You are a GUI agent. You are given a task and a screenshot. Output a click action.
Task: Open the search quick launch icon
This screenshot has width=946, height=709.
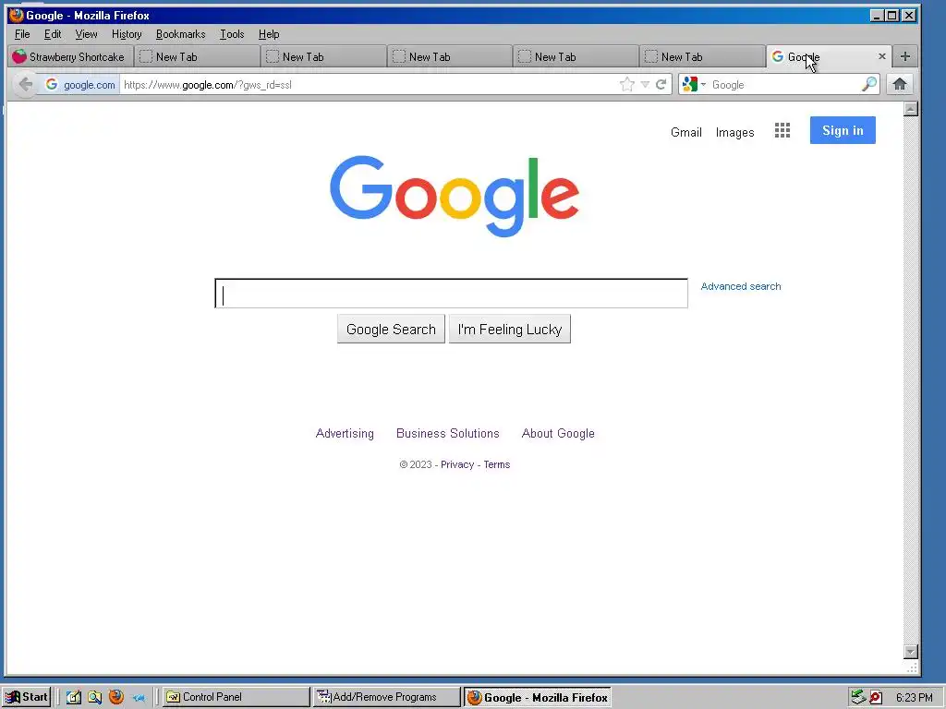click(95, 697)
